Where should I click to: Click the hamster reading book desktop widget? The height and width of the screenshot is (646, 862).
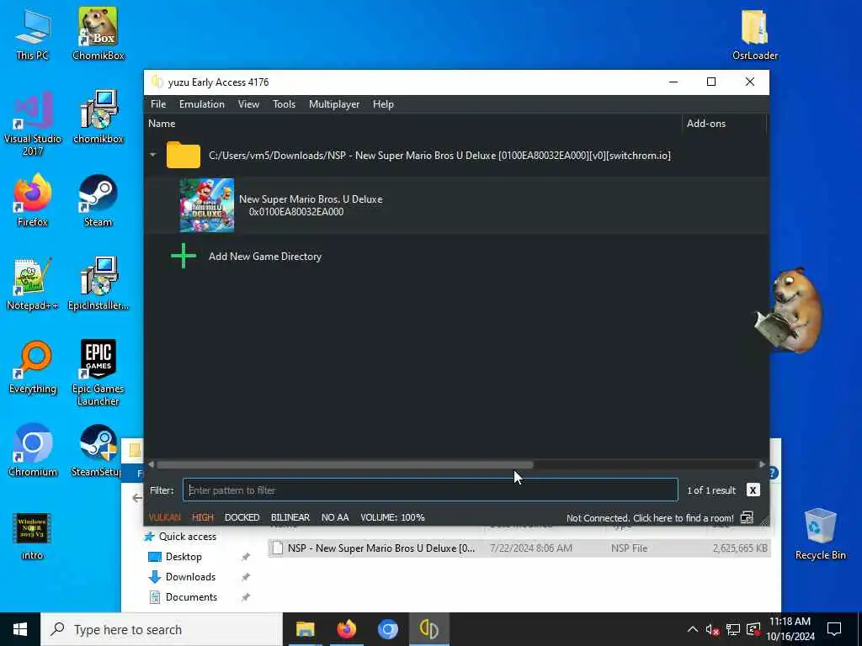789,310
